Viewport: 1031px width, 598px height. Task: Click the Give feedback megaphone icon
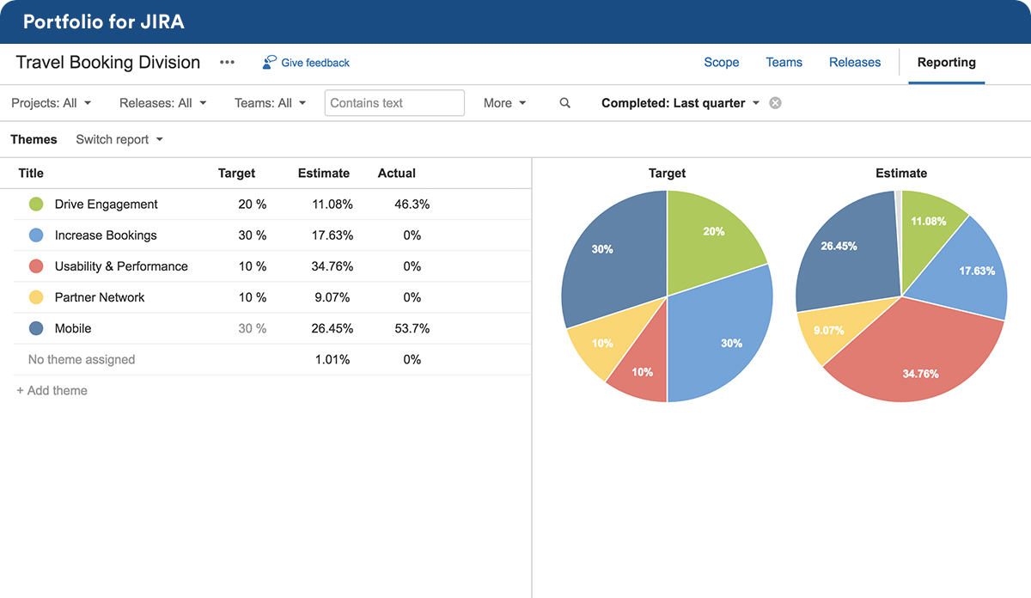tap(270, 63)
